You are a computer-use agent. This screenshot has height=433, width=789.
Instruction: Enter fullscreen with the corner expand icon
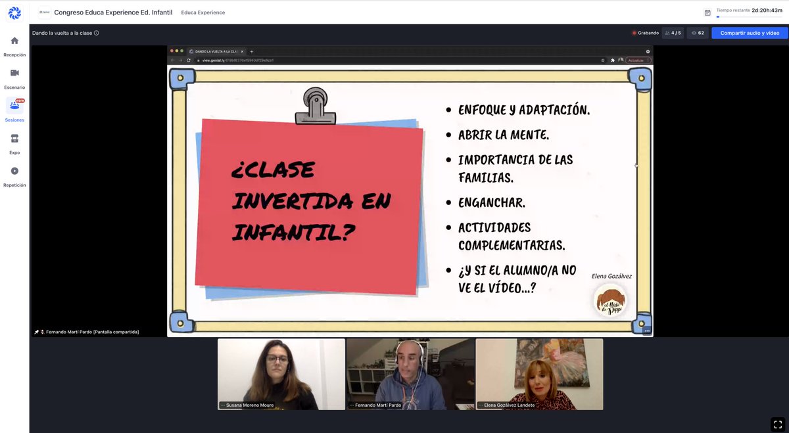point(777,424)
